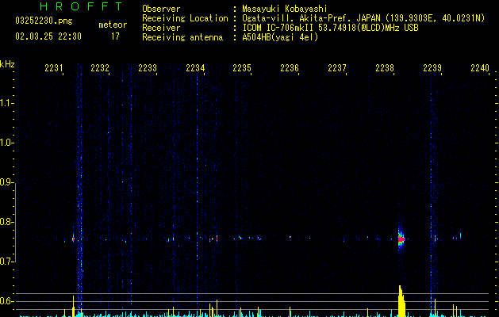Click the 0.7 kHz axis label
This screenshot has width=499, height=317.
point(6,262)
